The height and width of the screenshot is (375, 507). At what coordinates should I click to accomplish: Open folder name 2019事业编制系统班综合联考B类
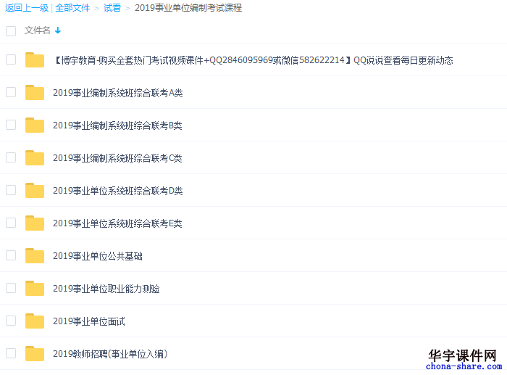(117, 125)
